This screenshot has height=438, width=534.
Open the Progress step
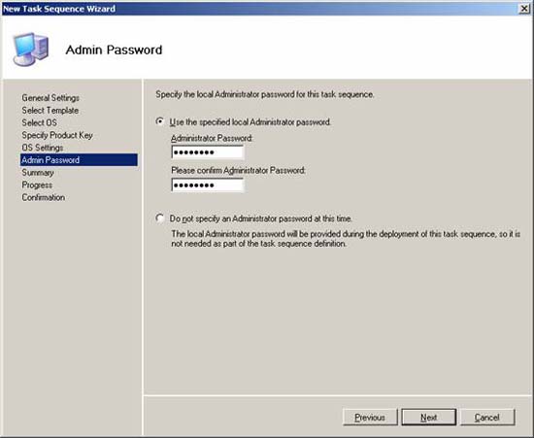[37, 185]
